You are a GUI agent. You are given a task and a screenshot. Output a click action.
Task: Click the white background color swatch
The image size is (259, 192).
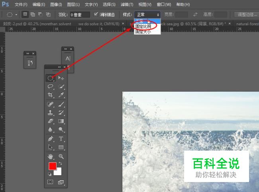[x=59, y=173]
